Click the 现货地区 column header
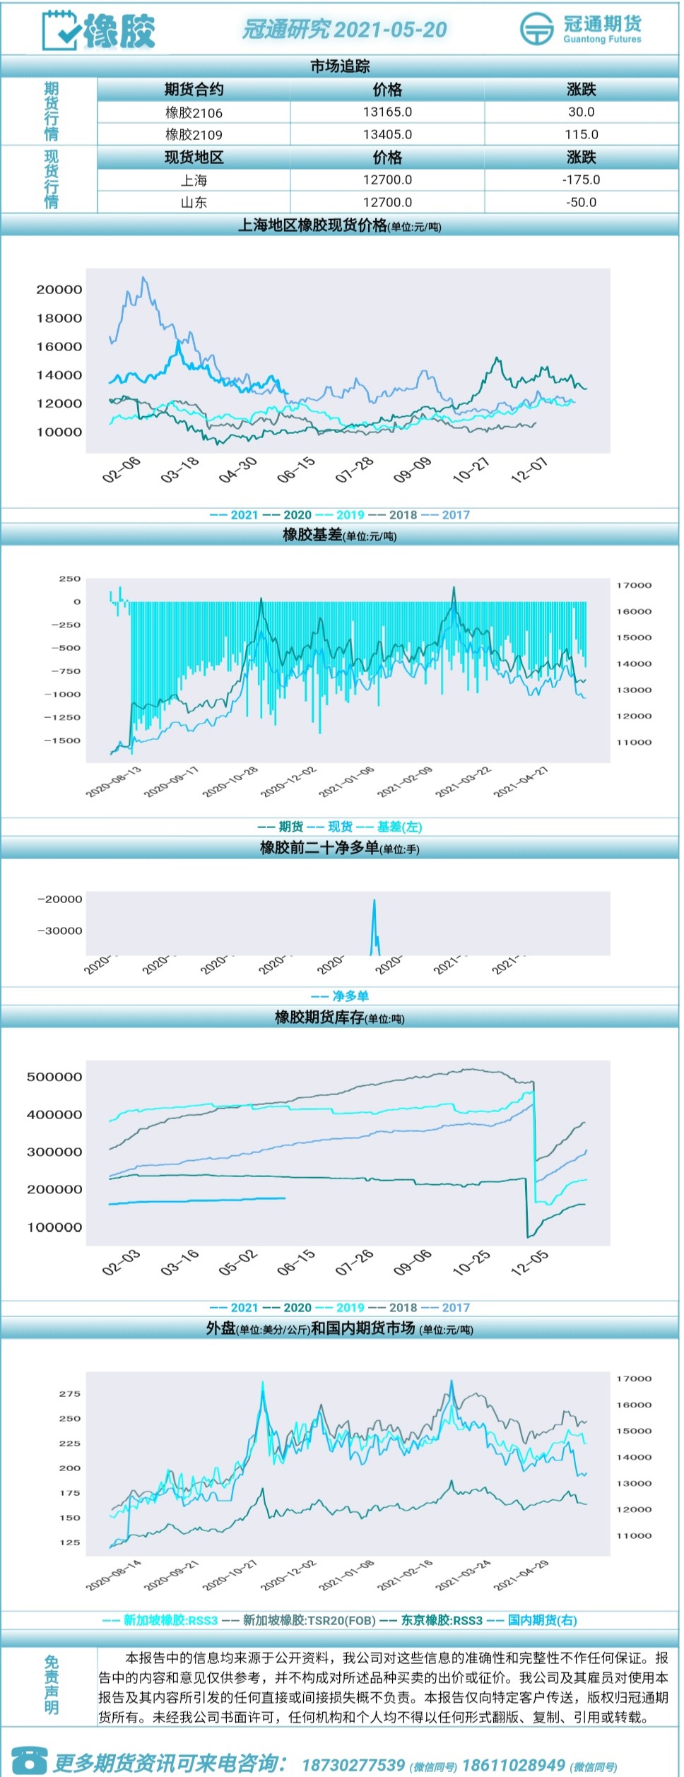This screenshot has height=1777, width=684. pyautogui.click(x=194, y=158)
